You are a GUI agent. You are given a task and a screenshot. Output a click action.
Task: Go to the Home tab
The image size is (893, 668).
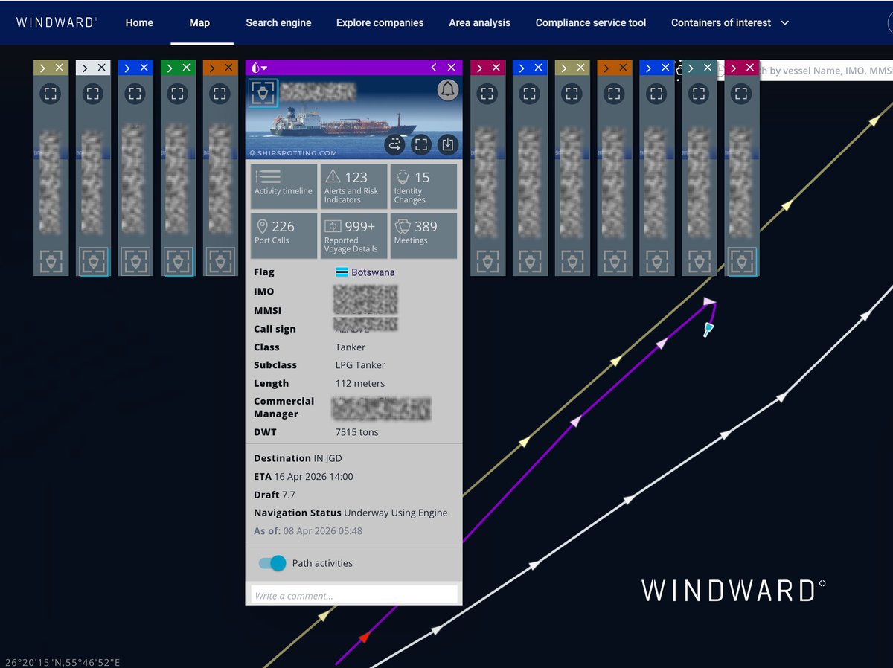coord(139,22)
